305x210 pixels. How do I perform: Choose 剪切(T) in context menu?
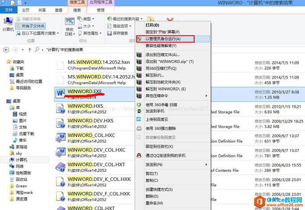[151, 174]
